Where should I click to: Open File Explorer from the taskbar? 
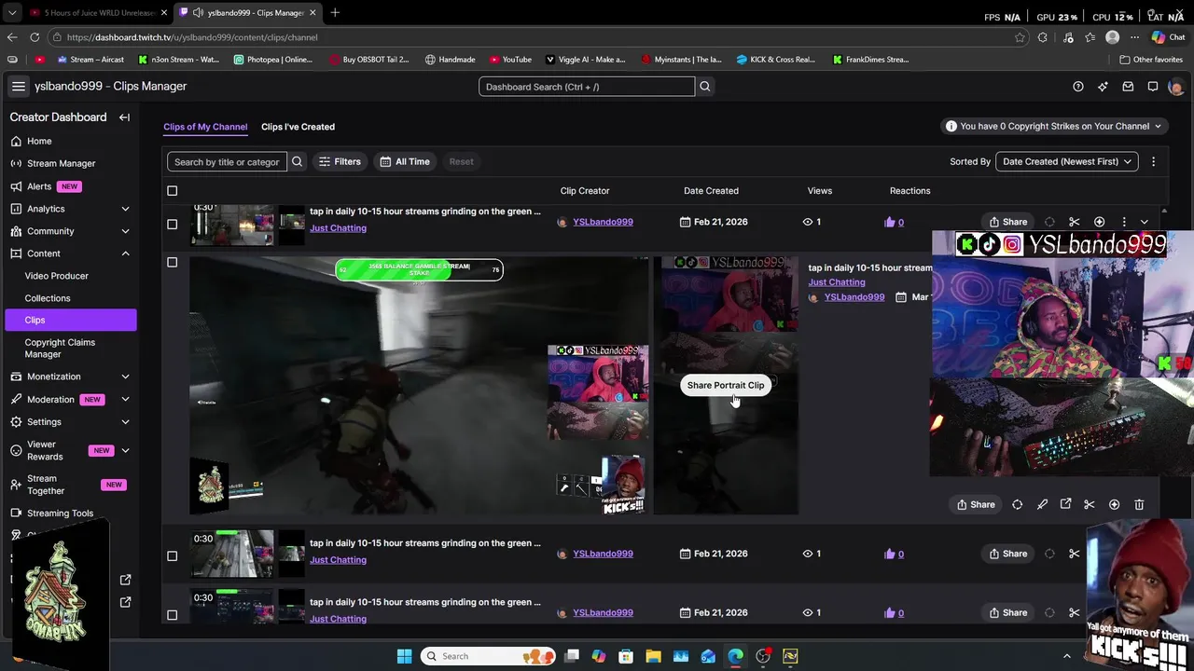(653, 656)
